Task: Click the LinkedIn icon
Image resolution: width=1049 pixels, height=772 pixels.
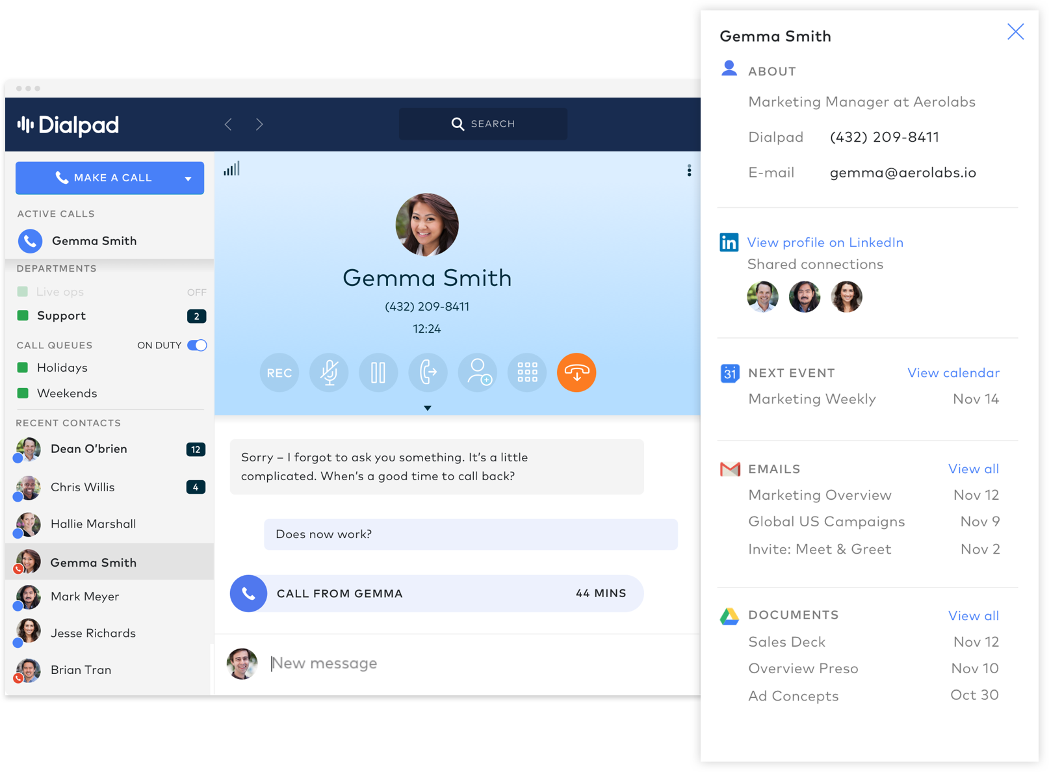Action: (x=729, y=242)
